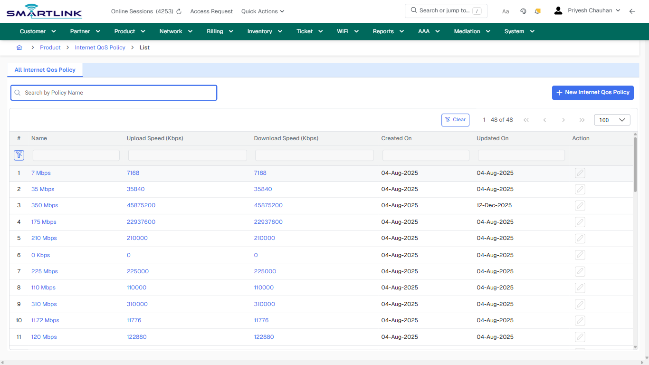Open the 350 Mbps policy link

45,205
